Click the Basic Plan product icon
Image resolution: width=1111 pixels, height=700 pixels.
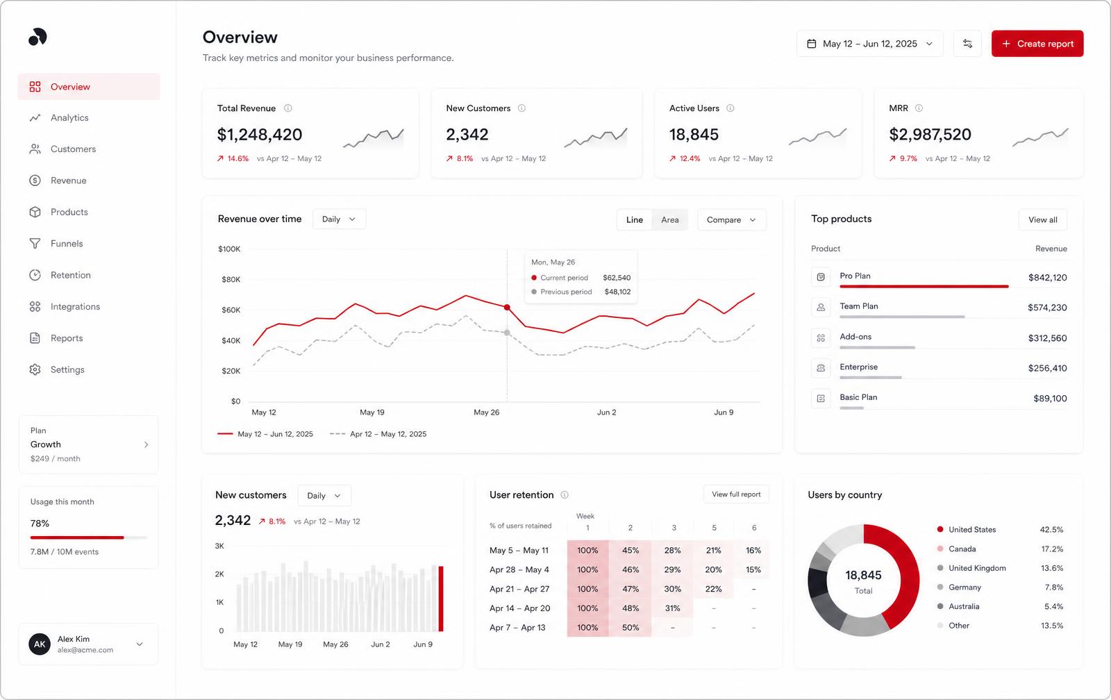[x=821, y=399]
